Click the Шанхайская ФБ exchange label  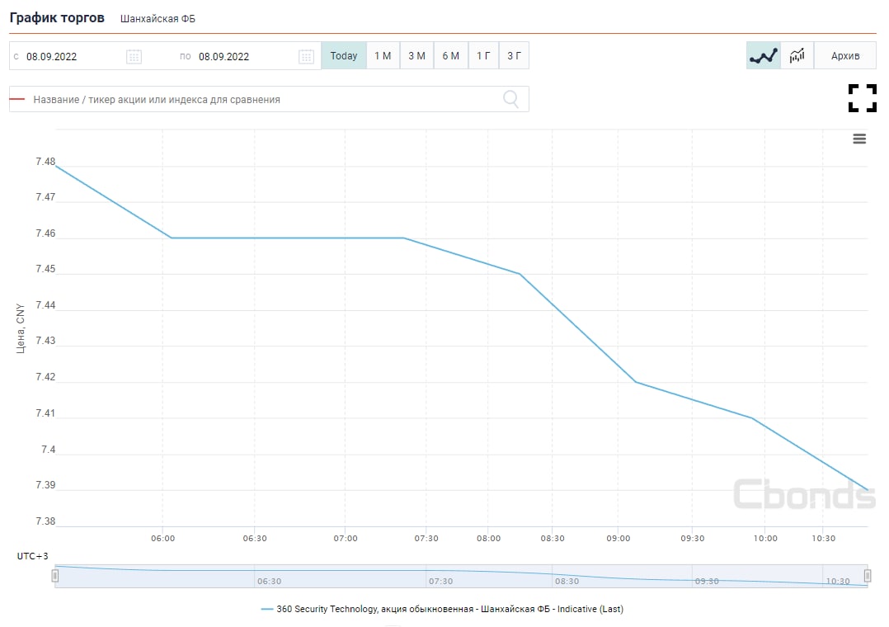(158, 19)
